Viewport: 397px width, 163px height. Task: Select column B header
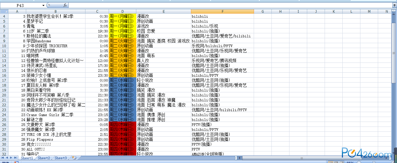(56, 11)
